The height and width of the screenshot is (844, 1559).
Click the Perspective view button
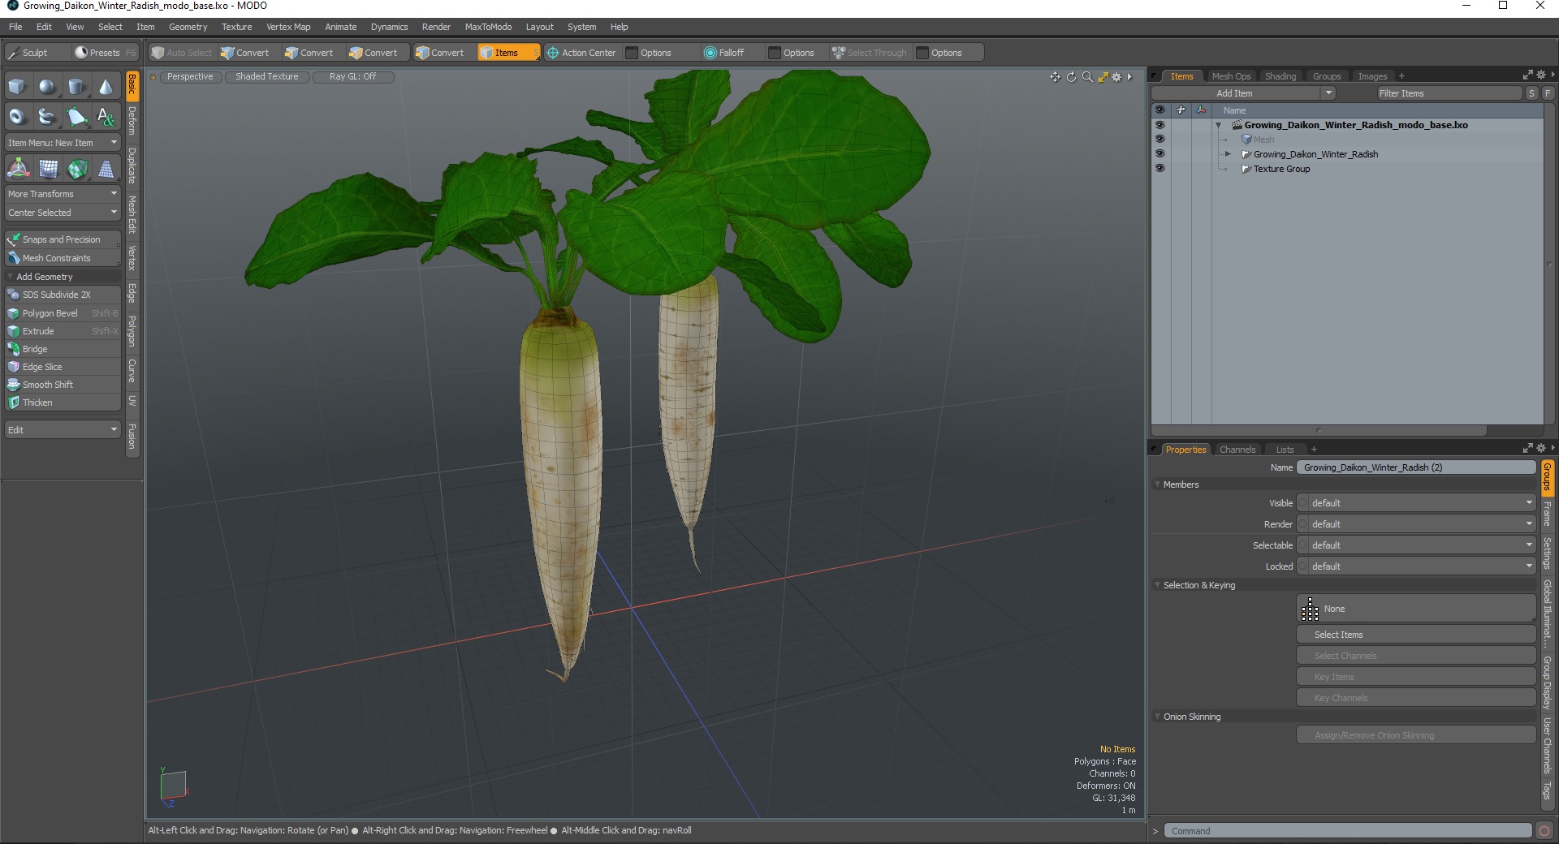tap(190, 77)
